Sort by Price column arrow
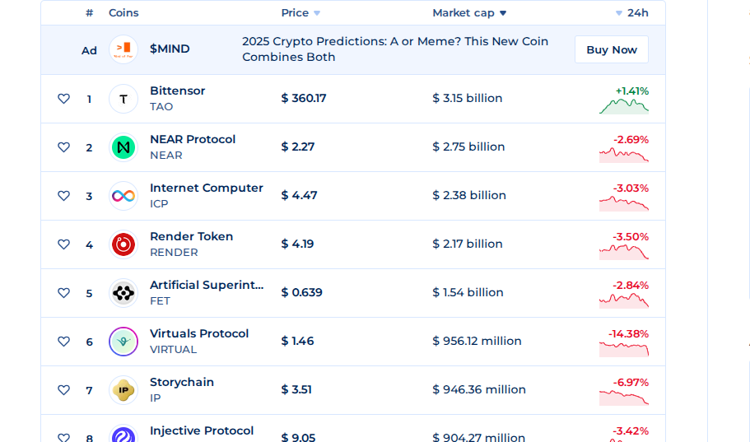Image resolution: width=750 pixels, height=442 pixels. point(317,13)
